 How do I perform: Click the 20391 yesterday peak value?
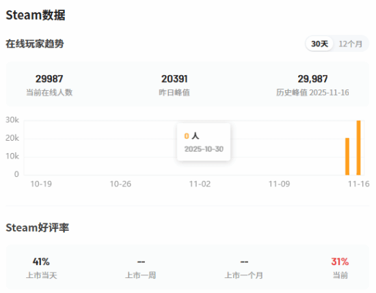tap(174, 79)
